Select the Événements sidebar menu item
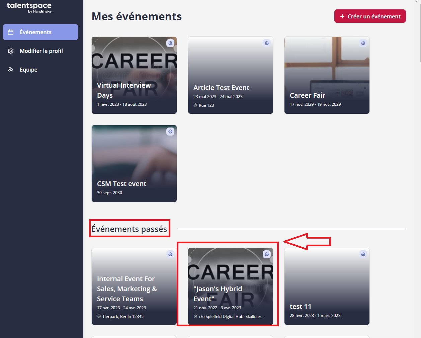Viewport: 421px width, 338px height. (x=40, y=32)
